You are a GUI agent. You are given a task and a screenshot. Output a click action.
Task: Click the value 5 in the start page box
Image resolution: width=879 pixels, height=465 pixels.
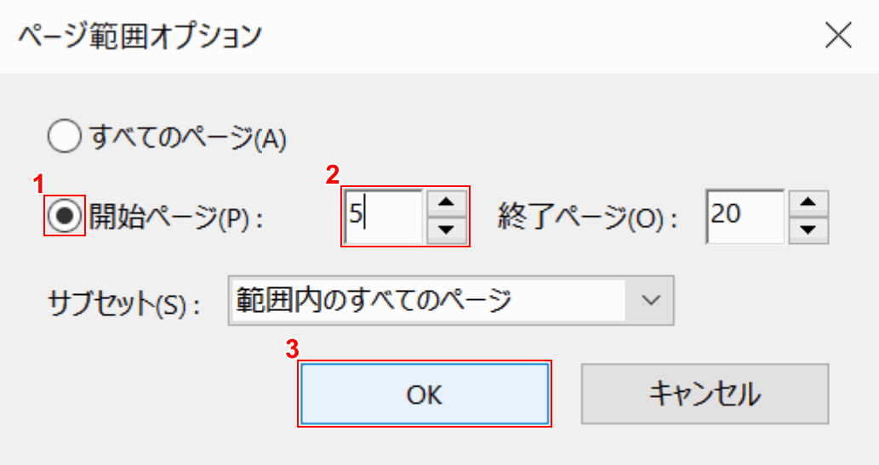point(355,216)
